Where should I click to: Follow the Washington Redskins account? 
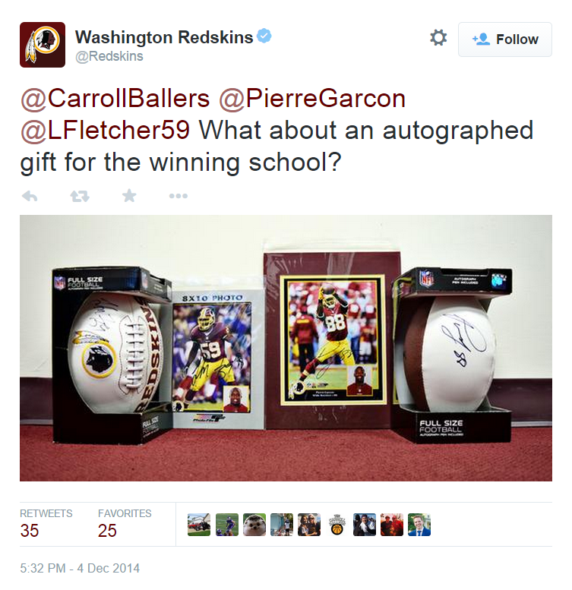tap(505, 39)
